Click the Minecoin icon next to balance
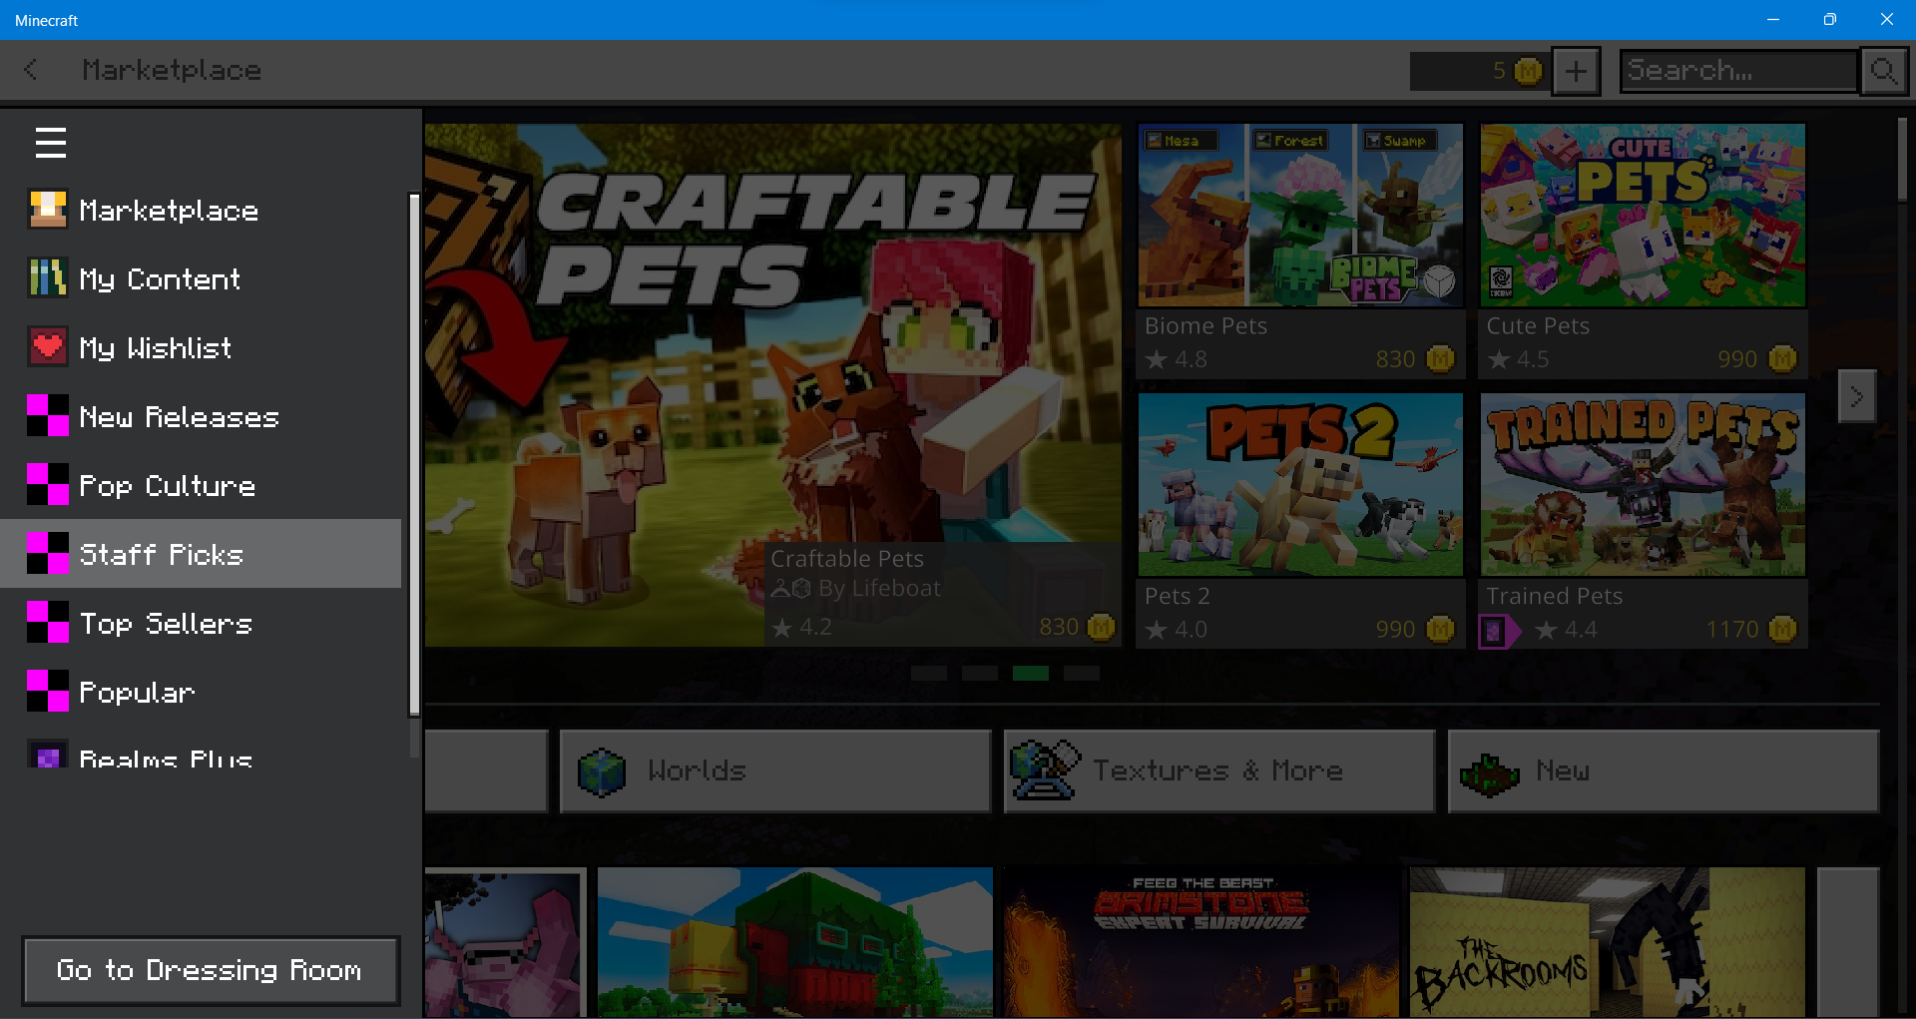The width and height of the screenshot is (1916, 1019). [x=1528, y=71]
